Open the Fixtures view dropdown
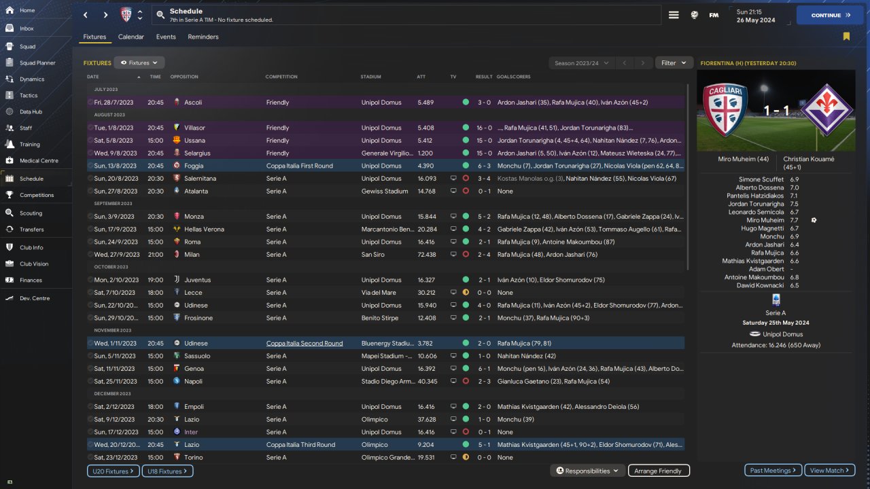 (x=139, y=63)
